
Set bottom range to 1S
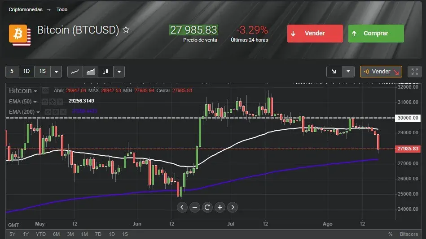pos(125,234)
